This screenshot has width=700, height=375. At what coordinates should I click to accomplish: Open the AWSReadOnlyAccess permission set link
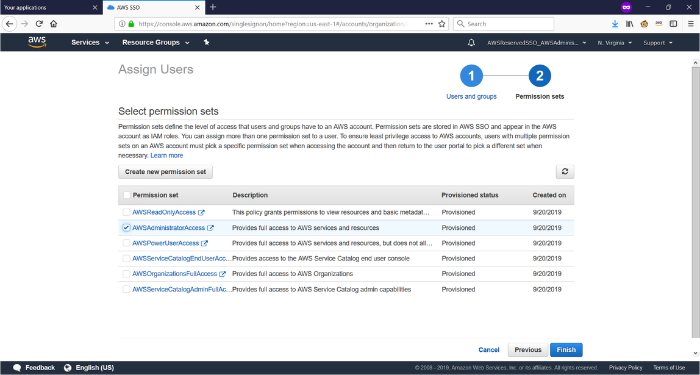point(164,212)
